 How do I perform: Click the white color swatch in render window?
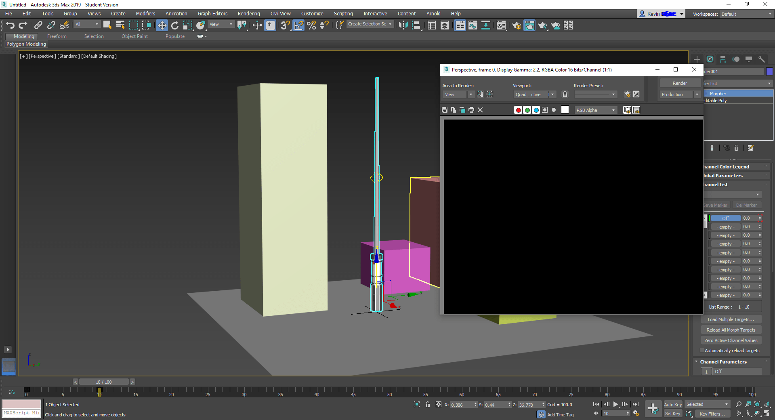(565, 110)
